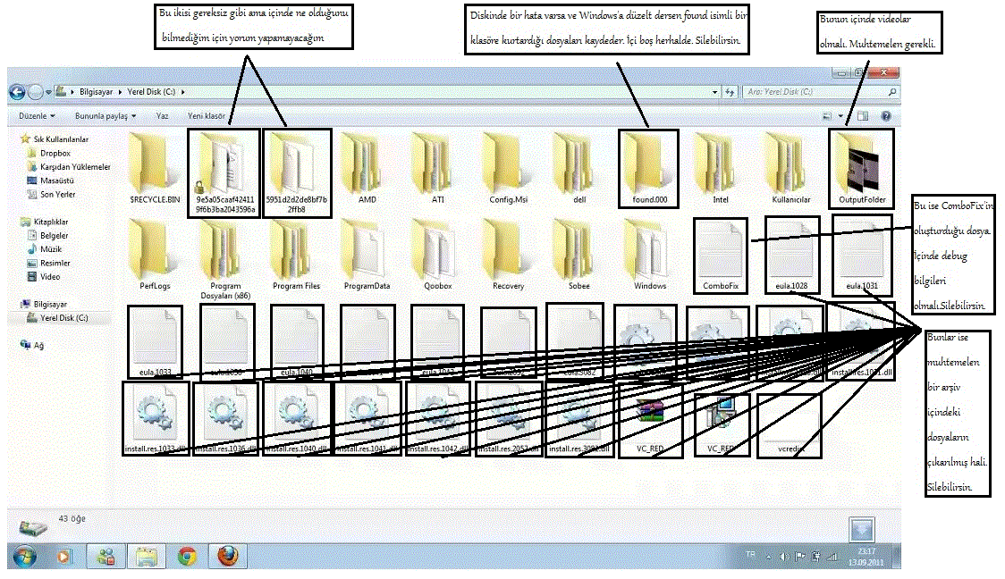Screen dimensions: 1005x579
Task: Open the change view options arrow
Action: coord(841,116)
